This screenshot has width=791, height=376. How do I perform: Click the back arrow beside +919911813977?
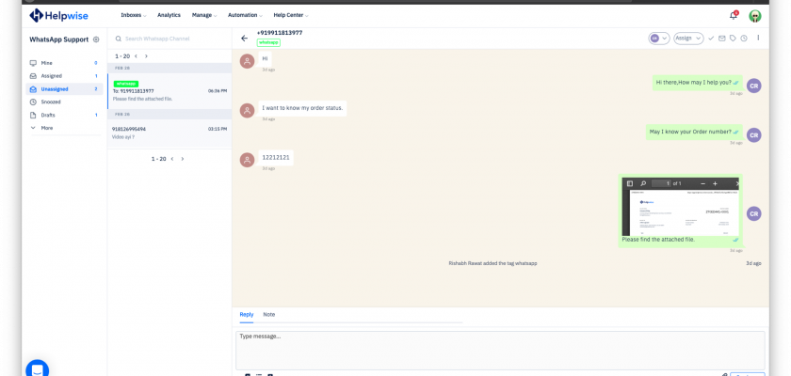click(x=245, y=39)
